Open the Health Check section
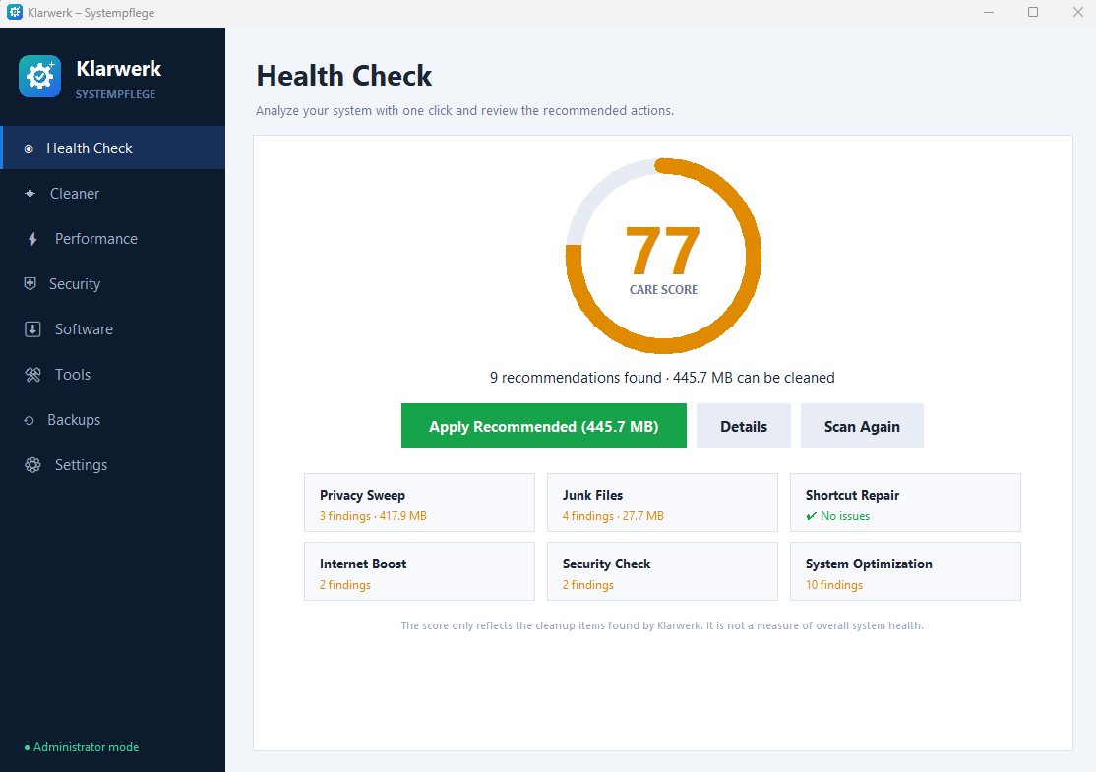 coord(112,148)
